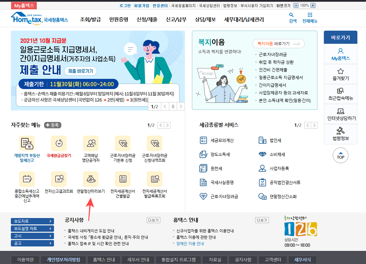Open the 상담/제보 menu
Viewport: 366px width, 264px height.
coord(205,19)
